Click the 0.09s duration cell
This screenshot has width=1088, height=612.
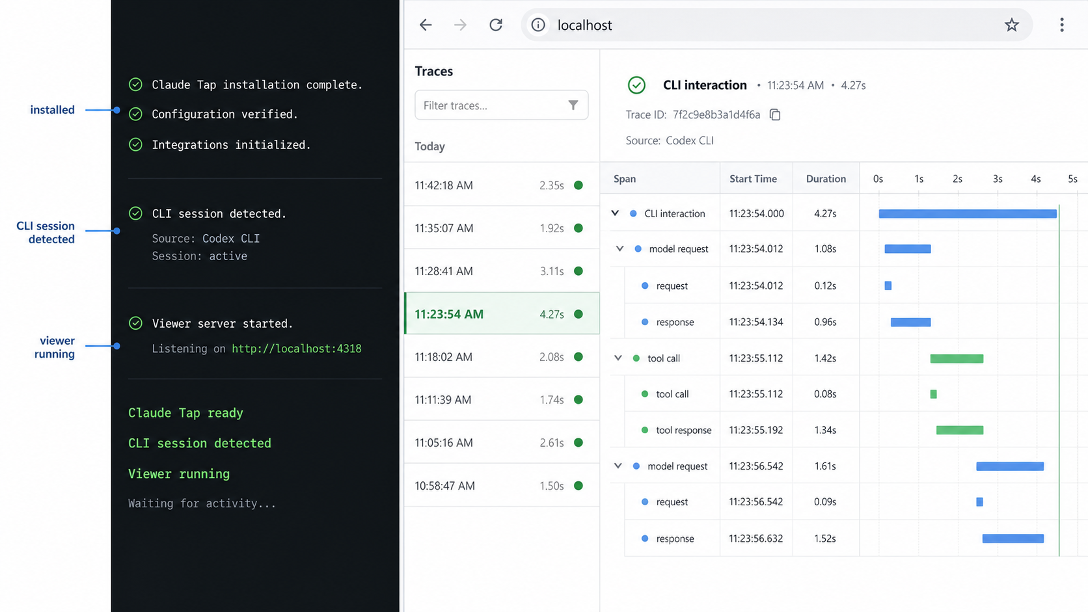click(825, 501)
